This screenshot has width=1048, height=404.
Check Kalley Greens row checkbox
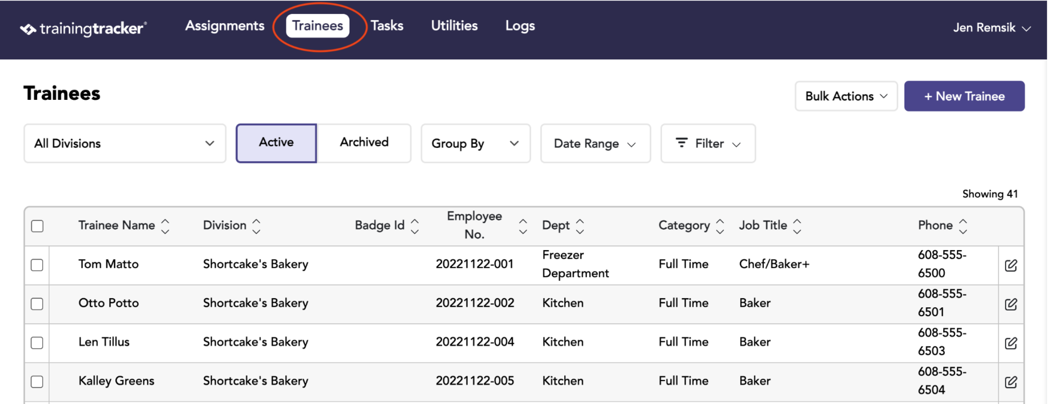(x=37, y=382)
